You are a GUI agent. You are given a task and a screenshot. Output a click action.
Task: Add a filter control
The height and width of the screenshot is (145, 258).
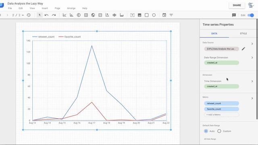[171, 15]
